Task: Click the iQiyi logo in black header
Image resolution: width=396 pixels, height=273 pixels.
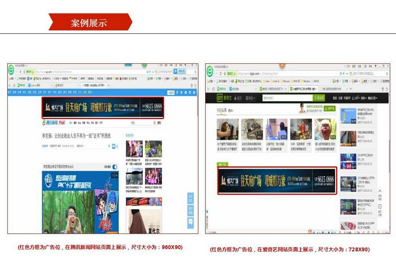Action: coord(224,98)
